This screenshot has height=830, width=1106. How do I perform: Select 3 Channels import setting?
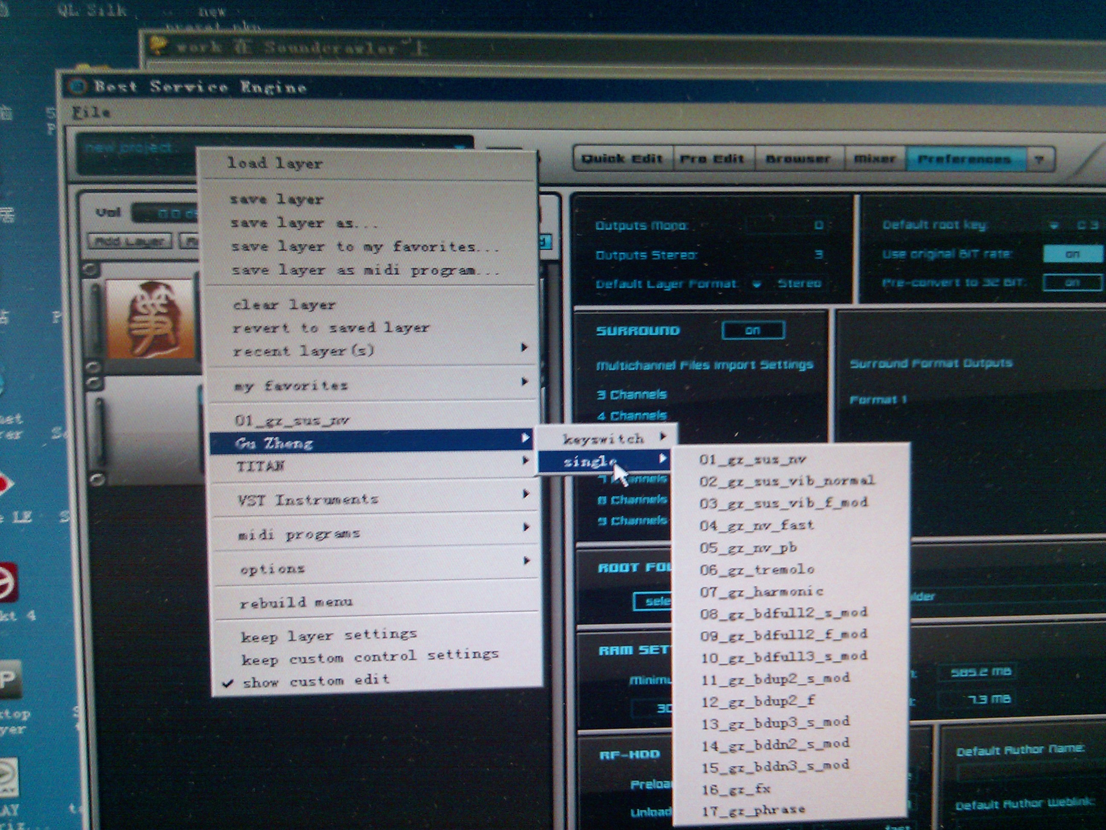tap(632, 395)
